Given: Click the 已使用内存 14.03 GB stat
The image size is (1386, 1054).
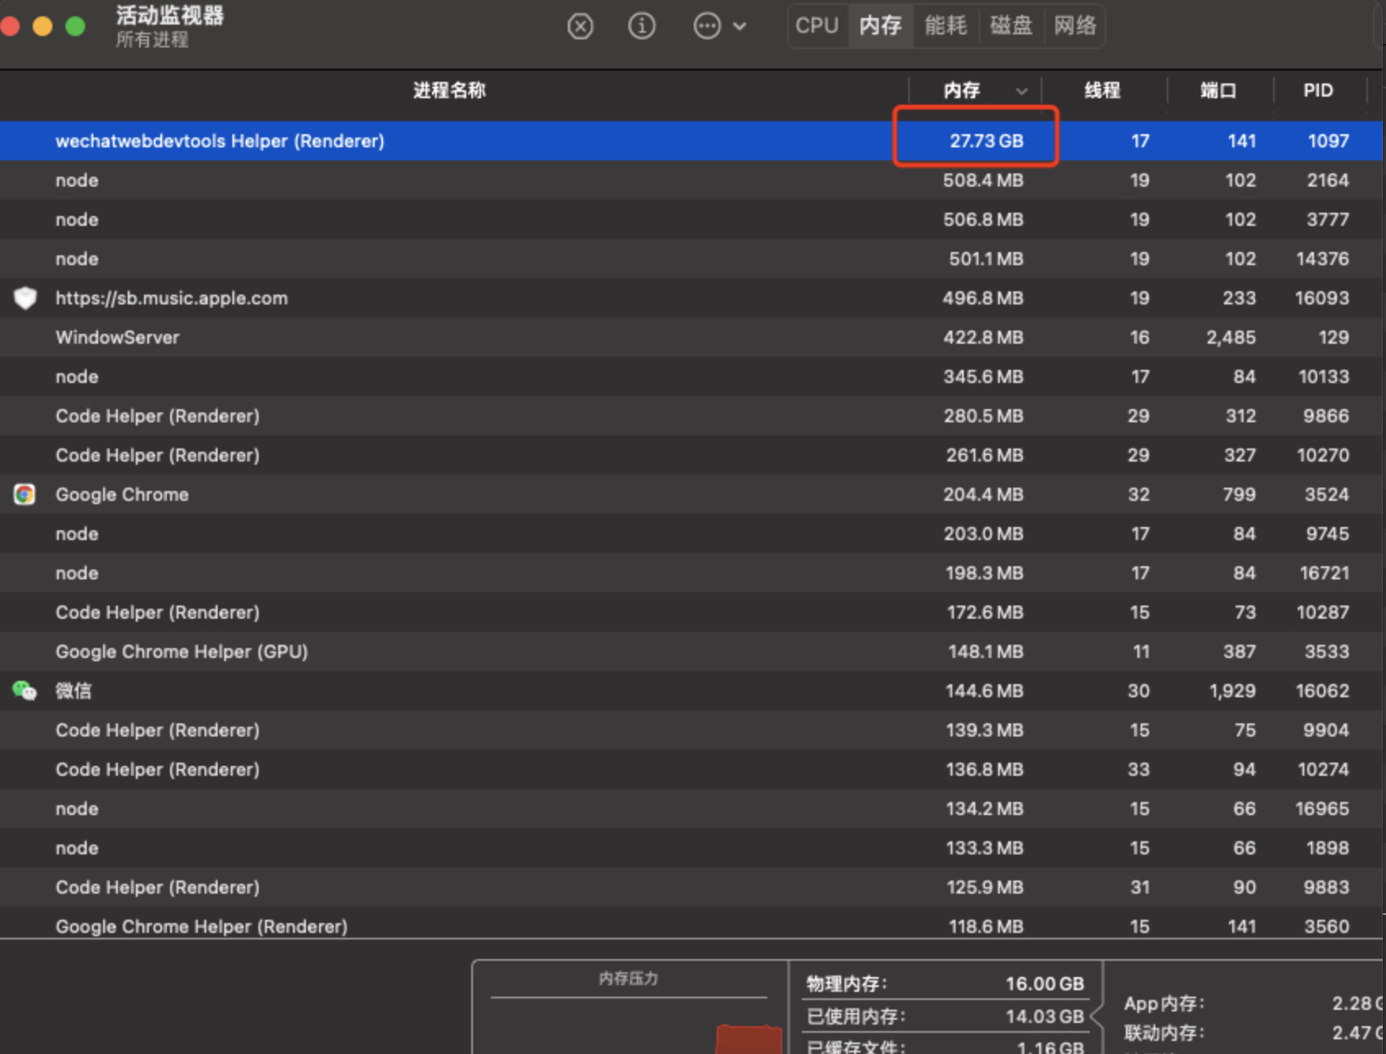Looking at the screenshot, I should (x=945, y=1016).
